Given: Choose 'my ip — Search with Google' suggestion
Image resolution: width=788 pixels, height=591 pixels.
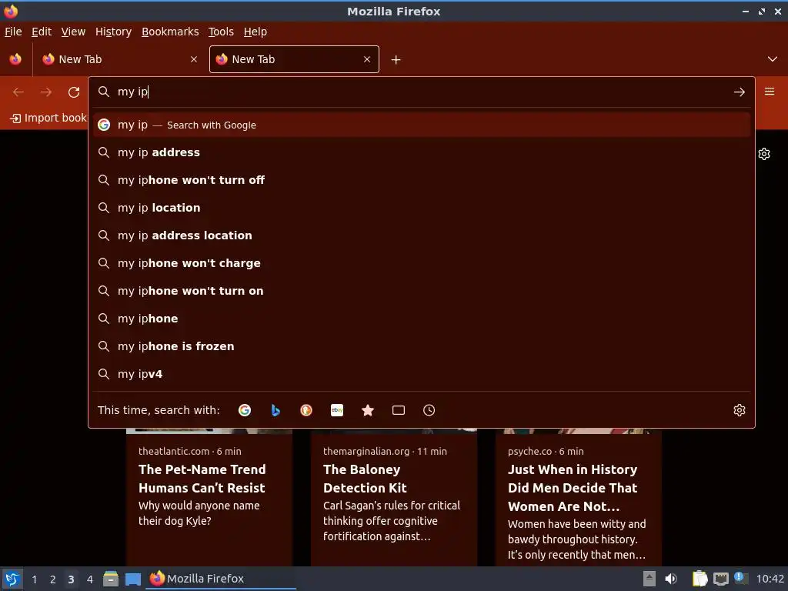Looking at the screenshot, I should coord(422,125).
